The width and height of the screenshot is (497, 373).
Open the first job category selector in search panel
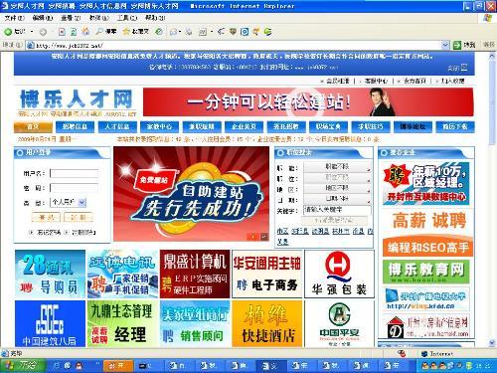[337, 167]
